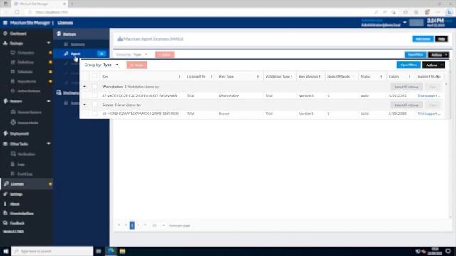Image resolution: width=456 pixels, height=256 pixels.
Task: Open the Trial support link in the Workstation row
Action: point(429,95)
